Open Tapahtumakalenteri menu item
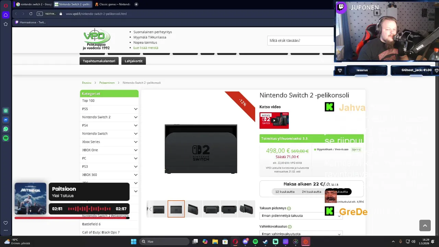The height and width of the screenshot is (247, 439). (x=99, y=61)
